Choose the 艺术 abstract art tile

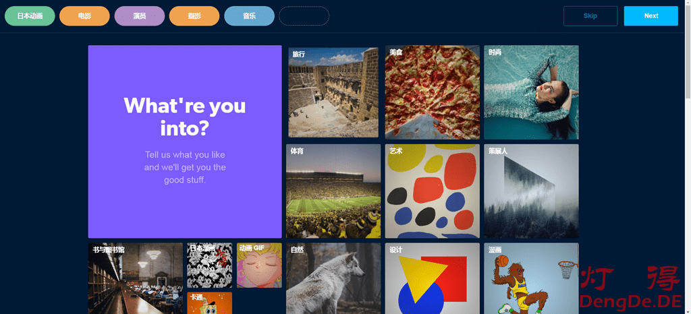[433, 191]
